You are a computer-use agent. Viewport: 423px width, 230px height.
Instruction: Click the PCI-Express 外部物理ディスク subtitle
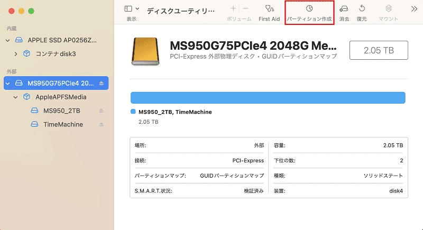pos(254,57)
